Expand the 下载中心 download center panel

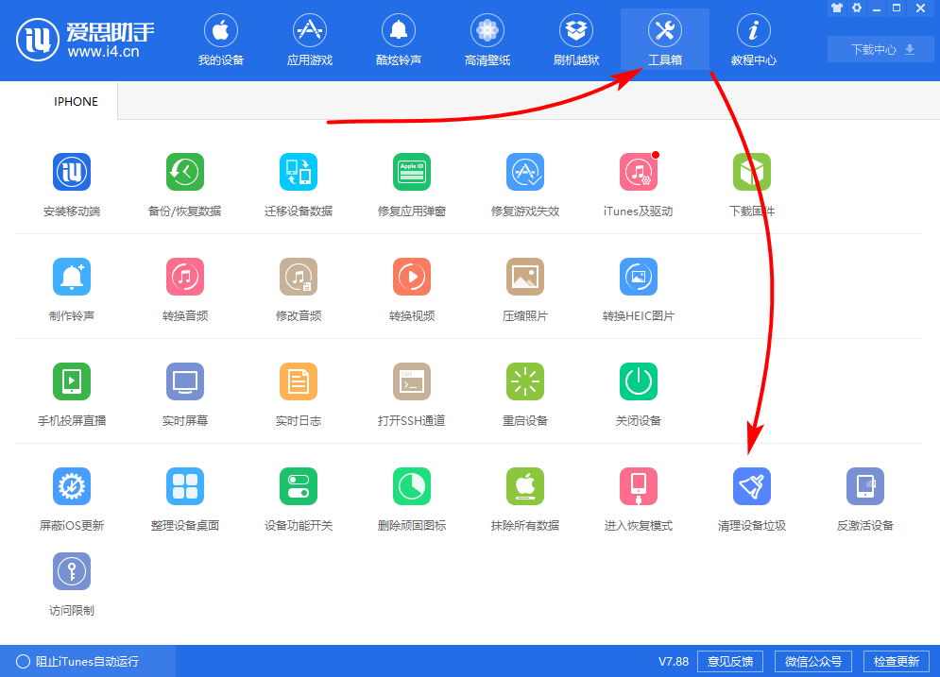pyautogui.click(x=879, y=48)
